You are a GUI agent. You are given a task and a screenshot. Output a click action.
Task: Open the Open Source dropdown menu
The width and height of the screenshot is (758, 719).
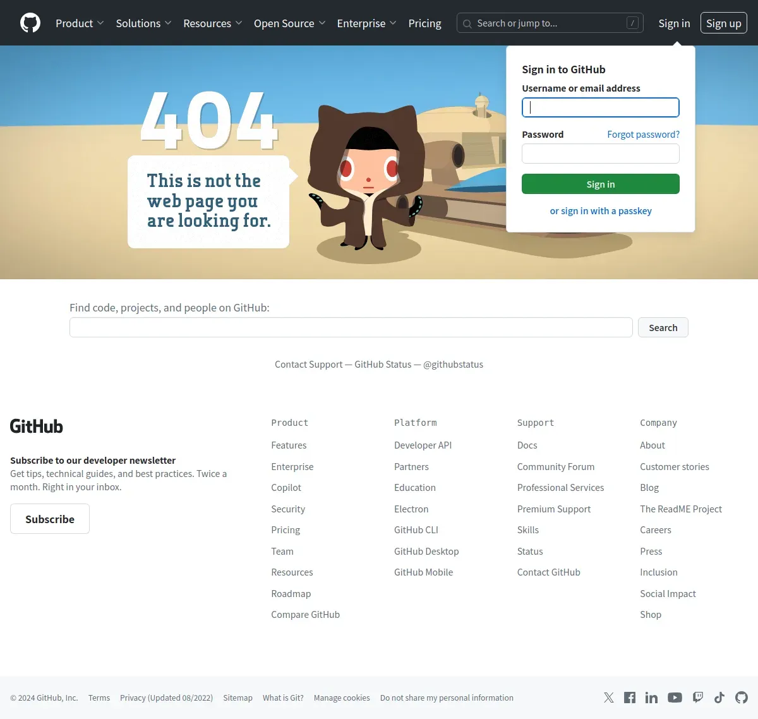click(289, 23)
